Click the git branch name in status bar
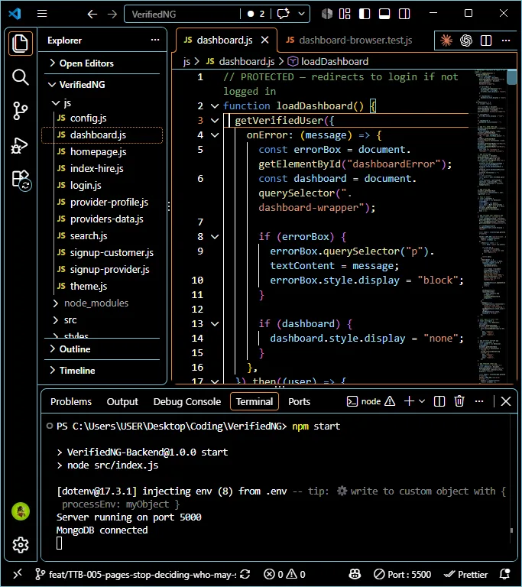The image size is (522, 587). click(x=135, y=574)
